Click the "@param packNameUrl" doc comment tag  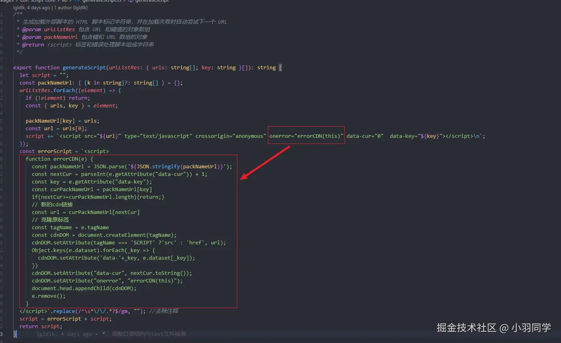click(x=50, y=37)
